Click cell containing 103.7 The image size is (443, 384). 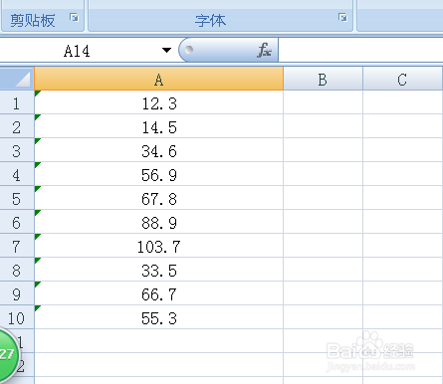click(159, 246)
